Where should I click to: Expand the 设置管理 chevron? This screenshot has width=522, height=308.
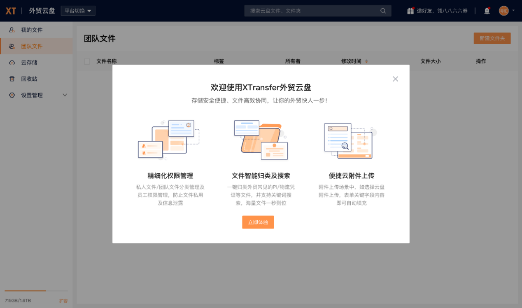tap(65, 95)
